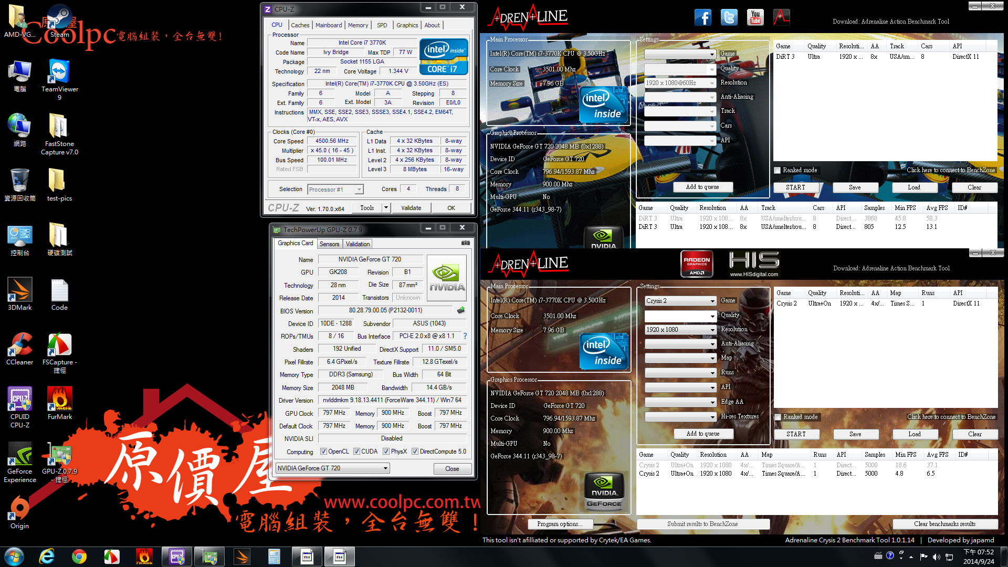Toggle the PhysX checkbox in GPU-Z
This screenshot has height=567, width=1008.
click(386, 451)
